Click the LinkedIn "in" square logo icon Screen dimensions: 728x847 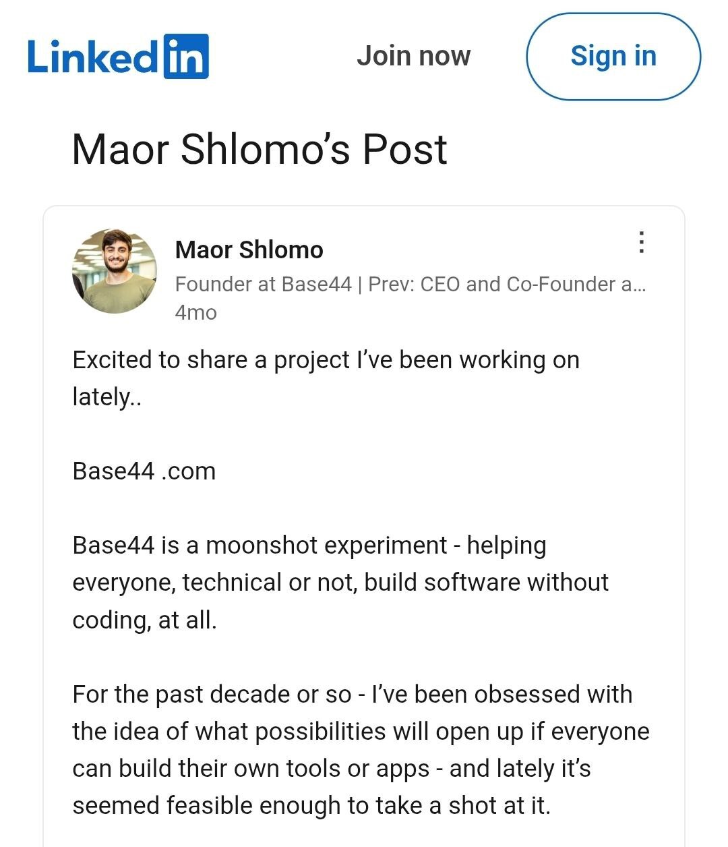186,56
